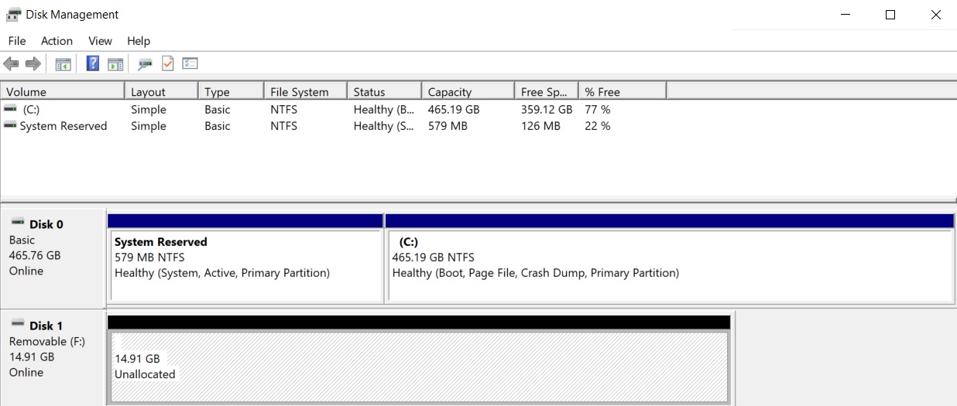Select the 14.91 GB Unallocated space block
Viewport: 957px width, 406px height.
click(x=418, y=367)
